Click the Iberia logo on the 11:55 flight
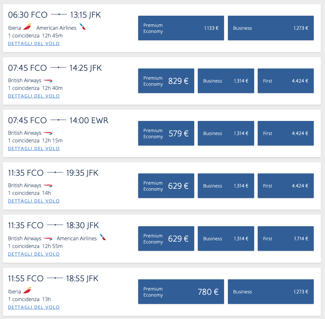This screenshot has width=325, height=319. pyautogui.click(x=27, y=290)
